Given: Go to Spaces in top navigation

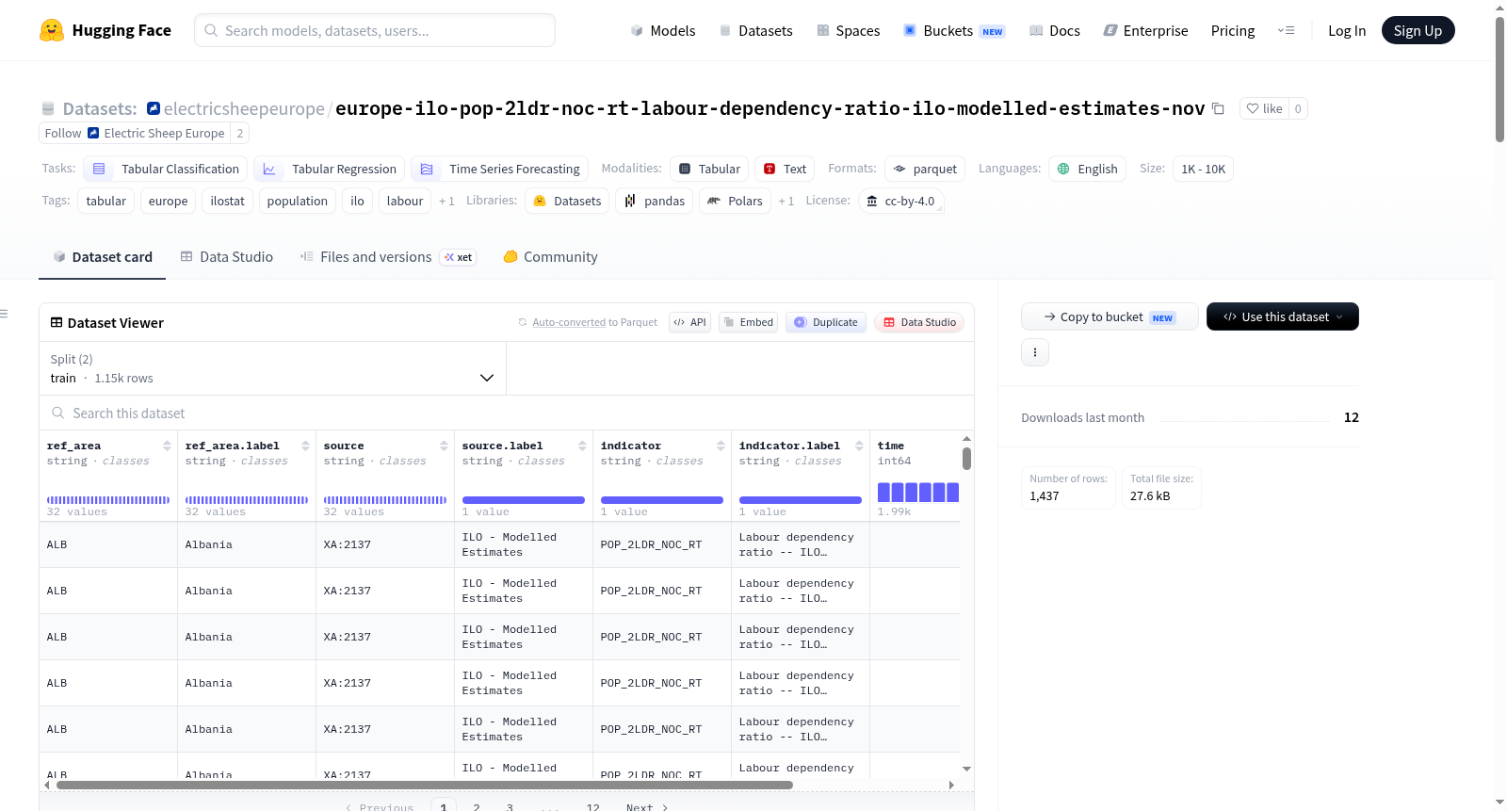Looking at the screenshot, I should 848,30.
